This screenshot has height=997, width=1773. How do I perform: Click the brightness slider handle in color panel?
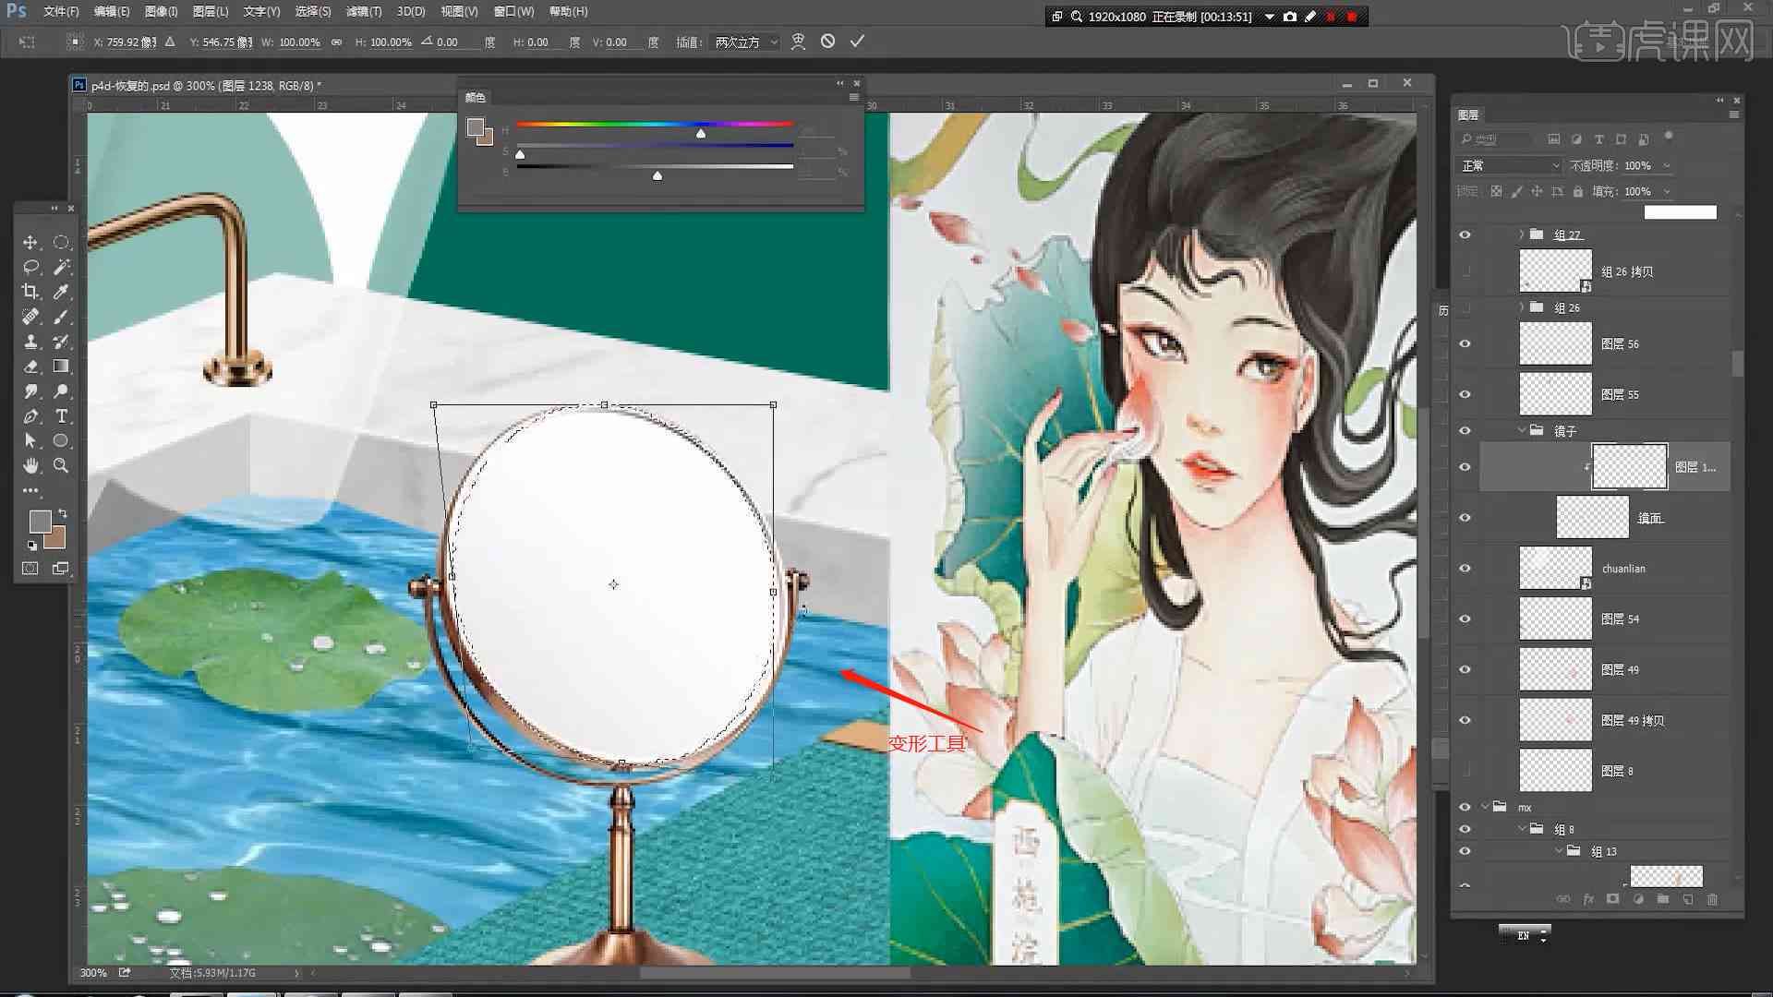[x=657, y=175]
